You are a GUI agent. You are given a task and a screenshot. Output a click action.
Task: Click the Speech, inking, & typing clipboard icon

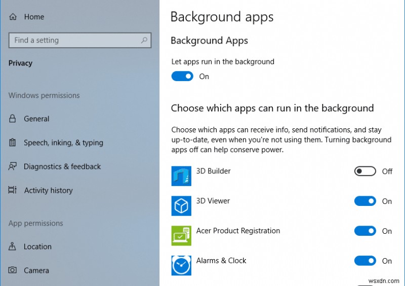click(x=12, y=142)
